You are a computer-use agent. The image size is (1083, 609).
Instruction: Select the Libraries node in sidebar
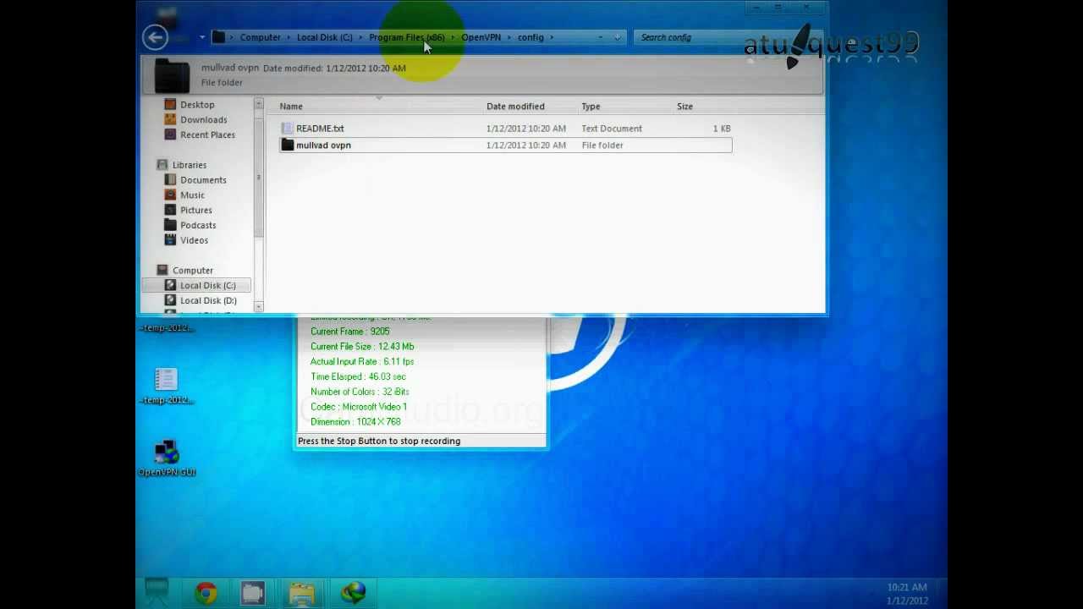click(x=189, y=165)
